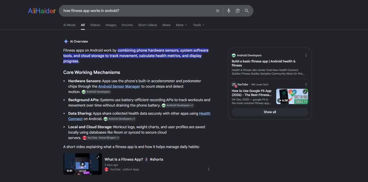Screen dimensions: 368x182
Task: Open more options for Jotform Apps video
Action: tap(209, 169)
